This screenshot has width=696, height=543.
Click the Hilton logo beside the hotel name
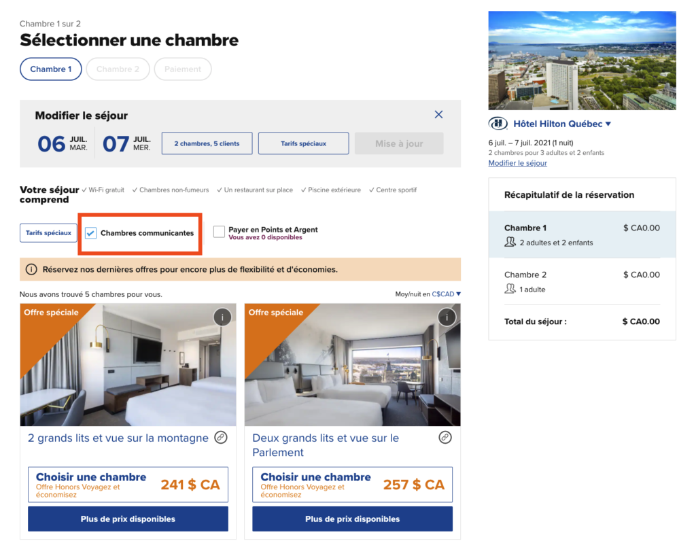(498, 123)
